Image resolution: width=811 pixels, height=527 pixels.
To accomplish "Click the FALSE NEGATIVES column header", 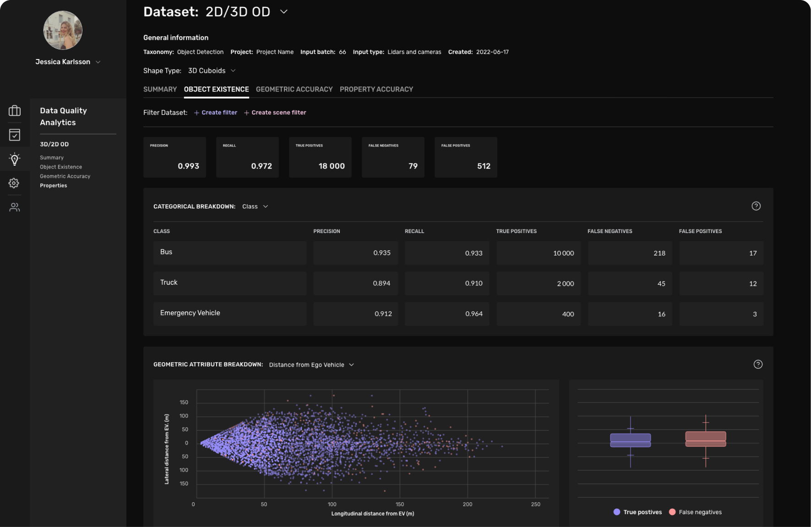I will coord(610,231).
